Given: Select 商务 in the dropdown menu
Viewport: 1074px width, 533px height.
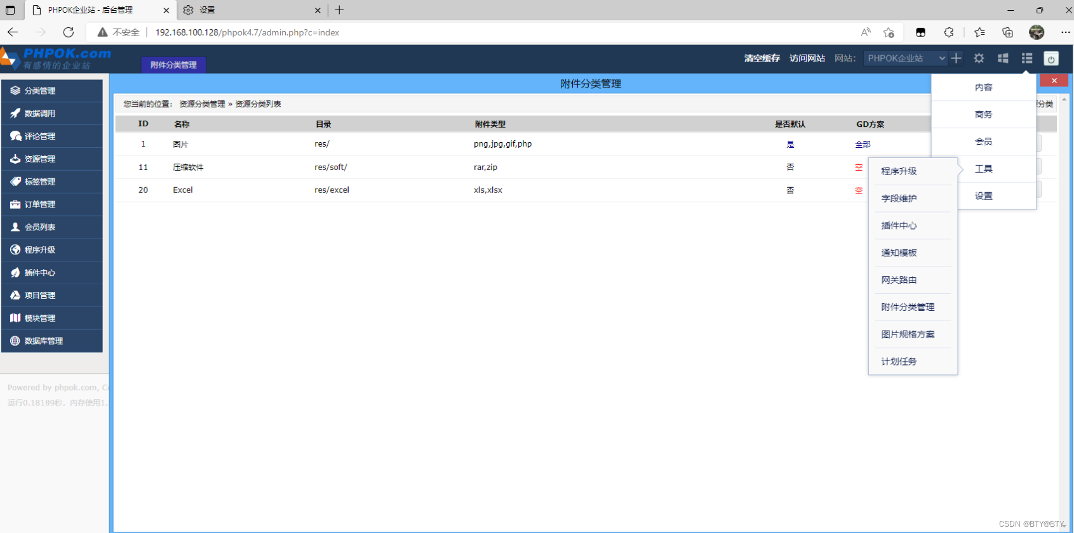Looking at the screenshot, I should [983, 115].
